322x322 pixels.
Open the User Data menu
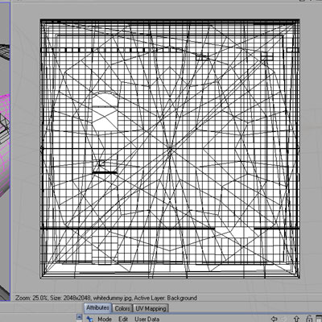[147, 319]
